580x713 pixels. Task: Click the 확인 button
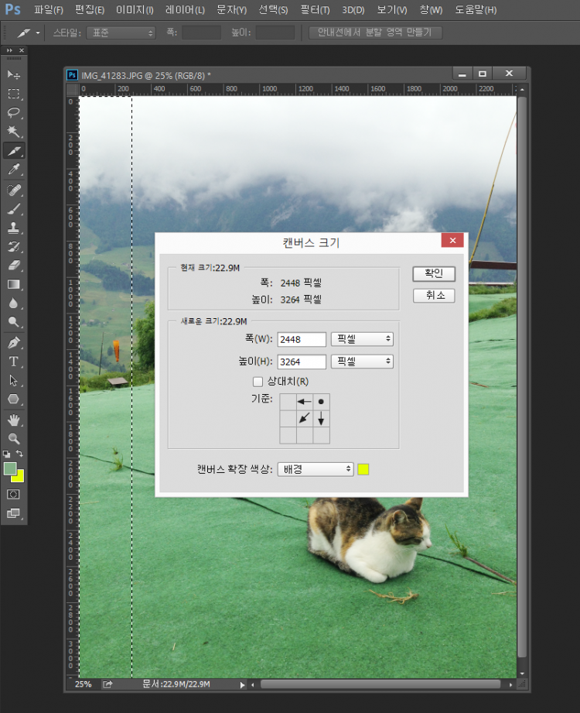(x=434, y=274)
